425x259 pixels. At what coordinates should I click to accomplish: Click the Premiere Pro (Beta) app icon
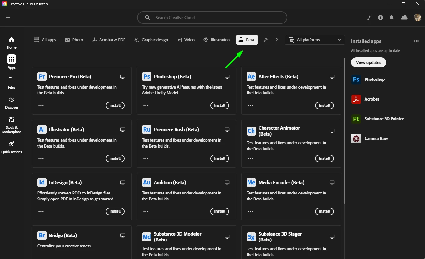[42, 76]
